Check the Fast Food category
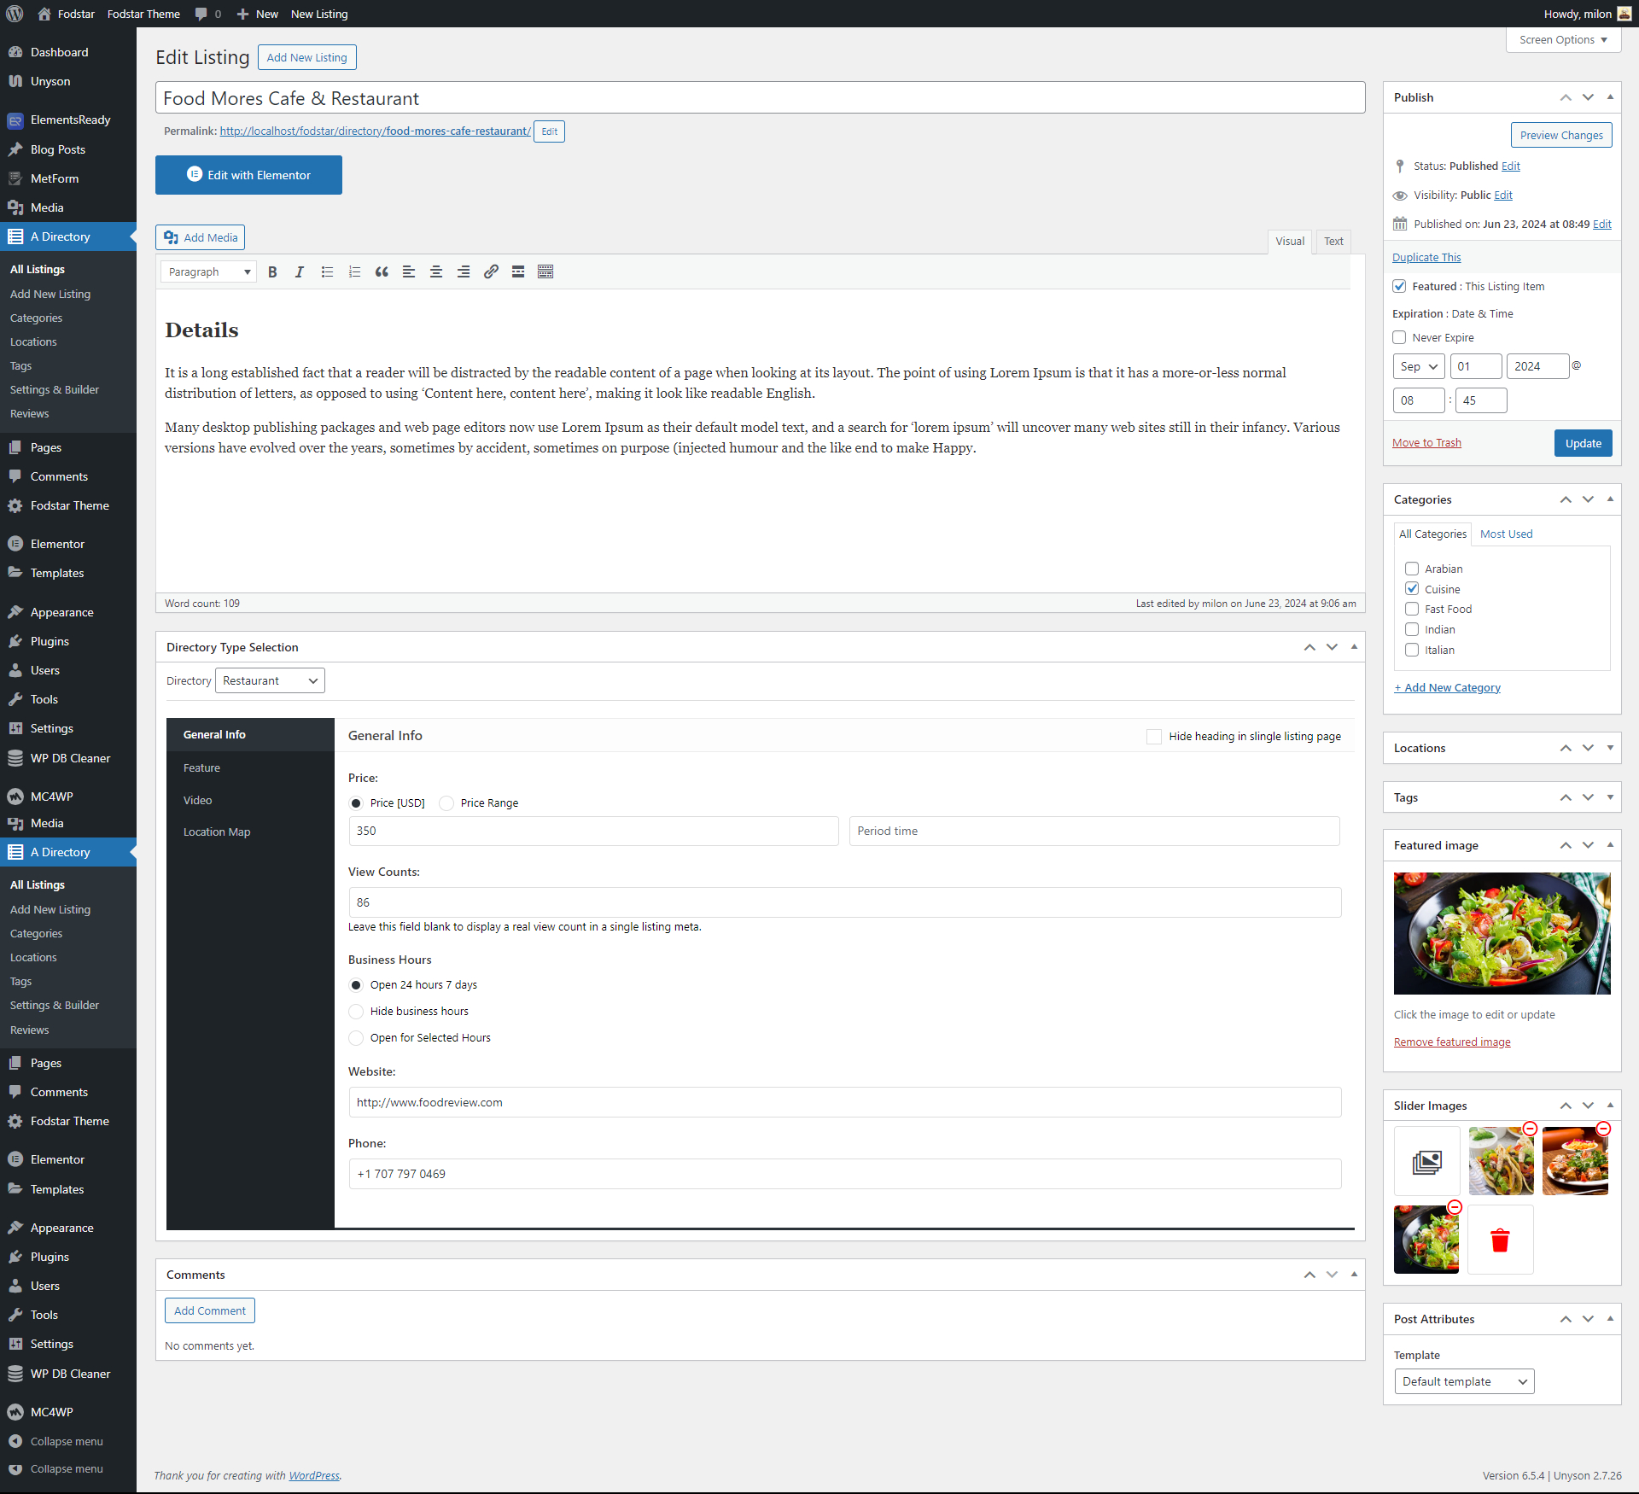 1412,609
